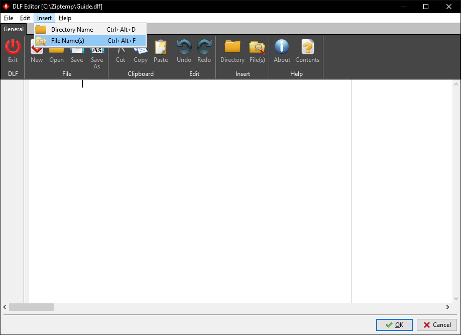Viewport: 461px width, 335px height.
Task: Close the DLF Editor window
Action: 448,7
